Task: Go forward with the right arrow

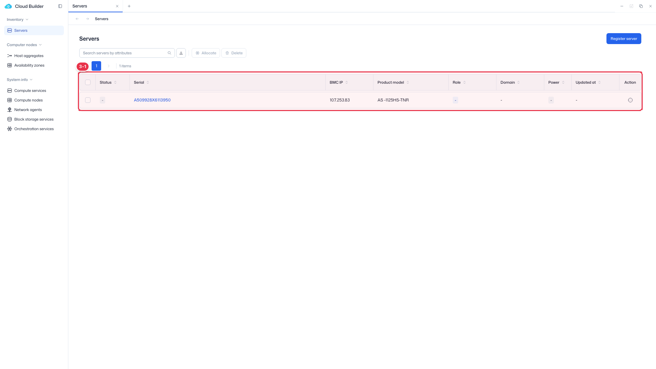Action: point(87,19)
